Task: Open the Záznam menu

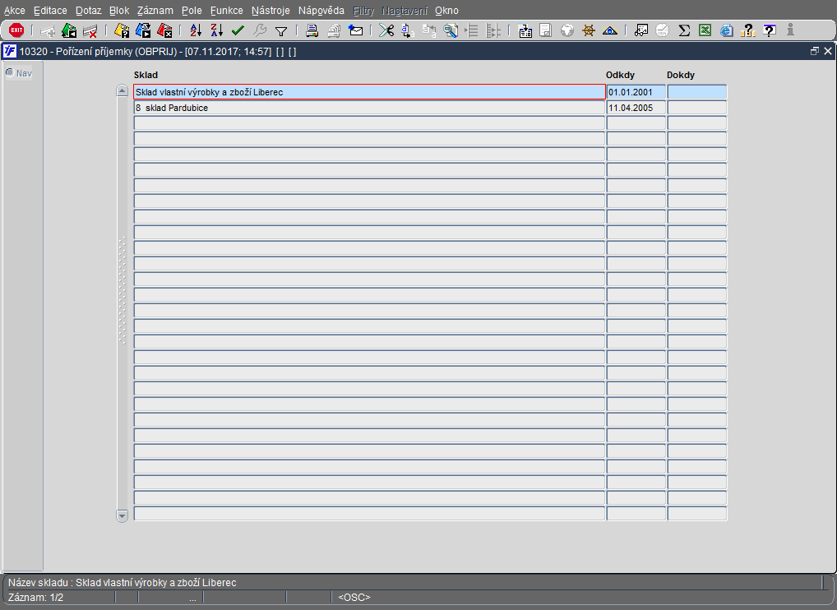Action: click(x=155, y=11)
